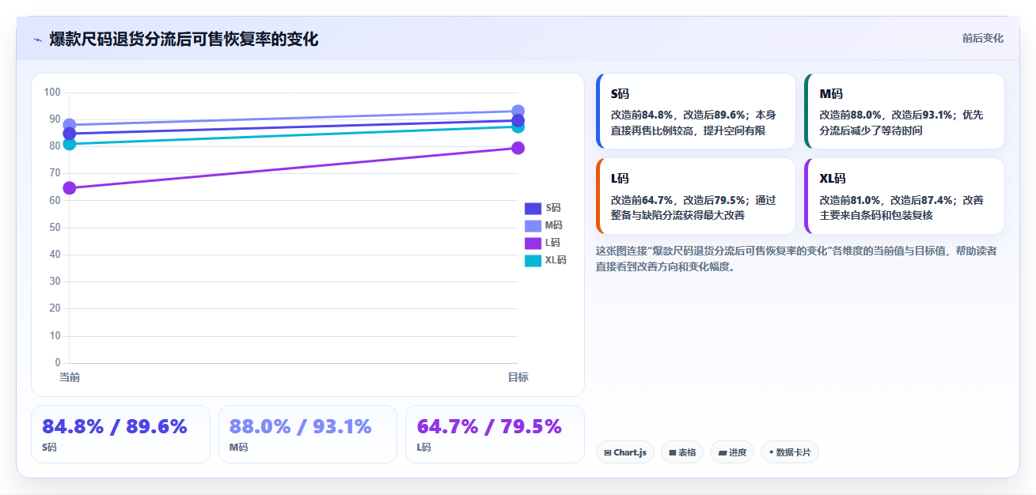Click the L码 caption under 64.7% / 79.5%
The width and height of the screenshot is (1036, 495).
point(424,448)
